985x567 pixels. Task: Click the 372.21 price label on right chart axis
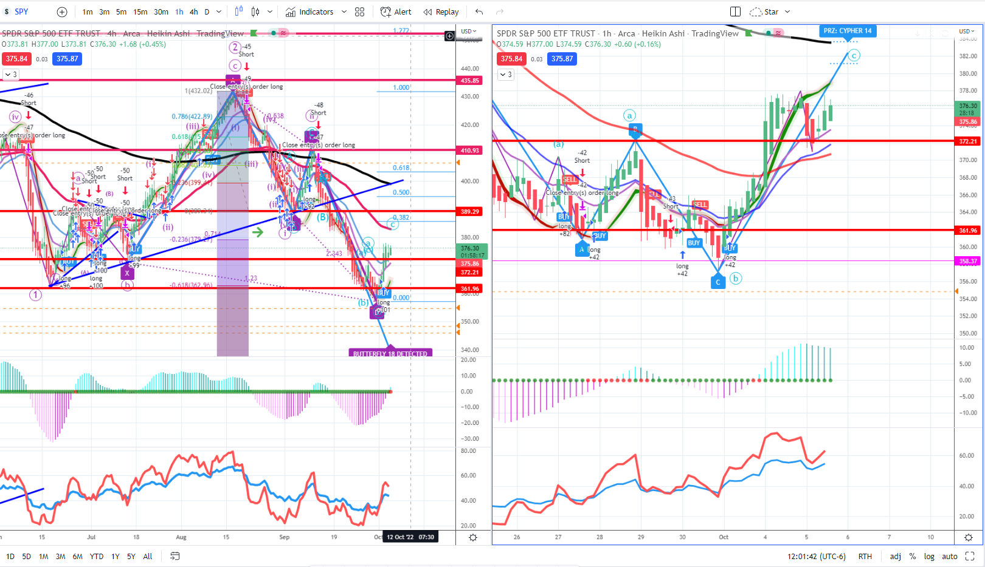[968, 141]
